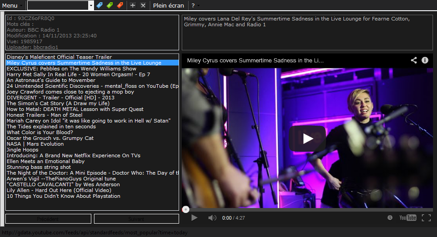Select "Harry Met Sally In Real Life" row
This screenshot has height=237, width=437.
tap(92, 74)
